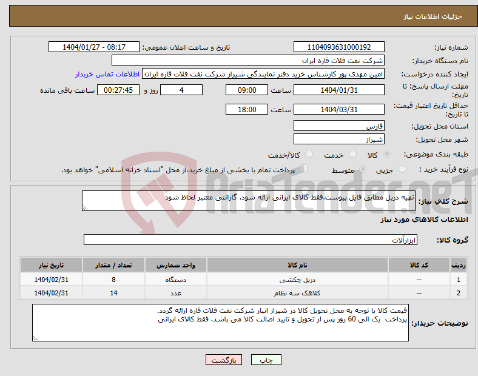Viewport: 478px width, 376px height.
Task: Click the دریل چکشی item name cell
Action: click(297, 280)
